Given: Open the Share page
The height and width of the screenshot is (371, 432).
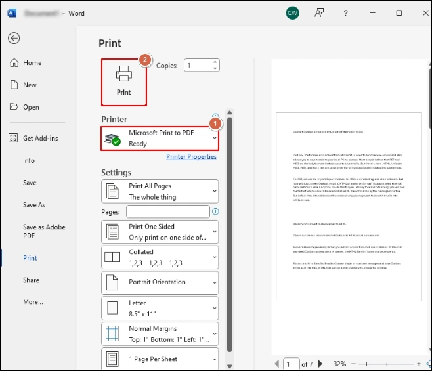Looking at the screenshot, I should coord(31,280).
